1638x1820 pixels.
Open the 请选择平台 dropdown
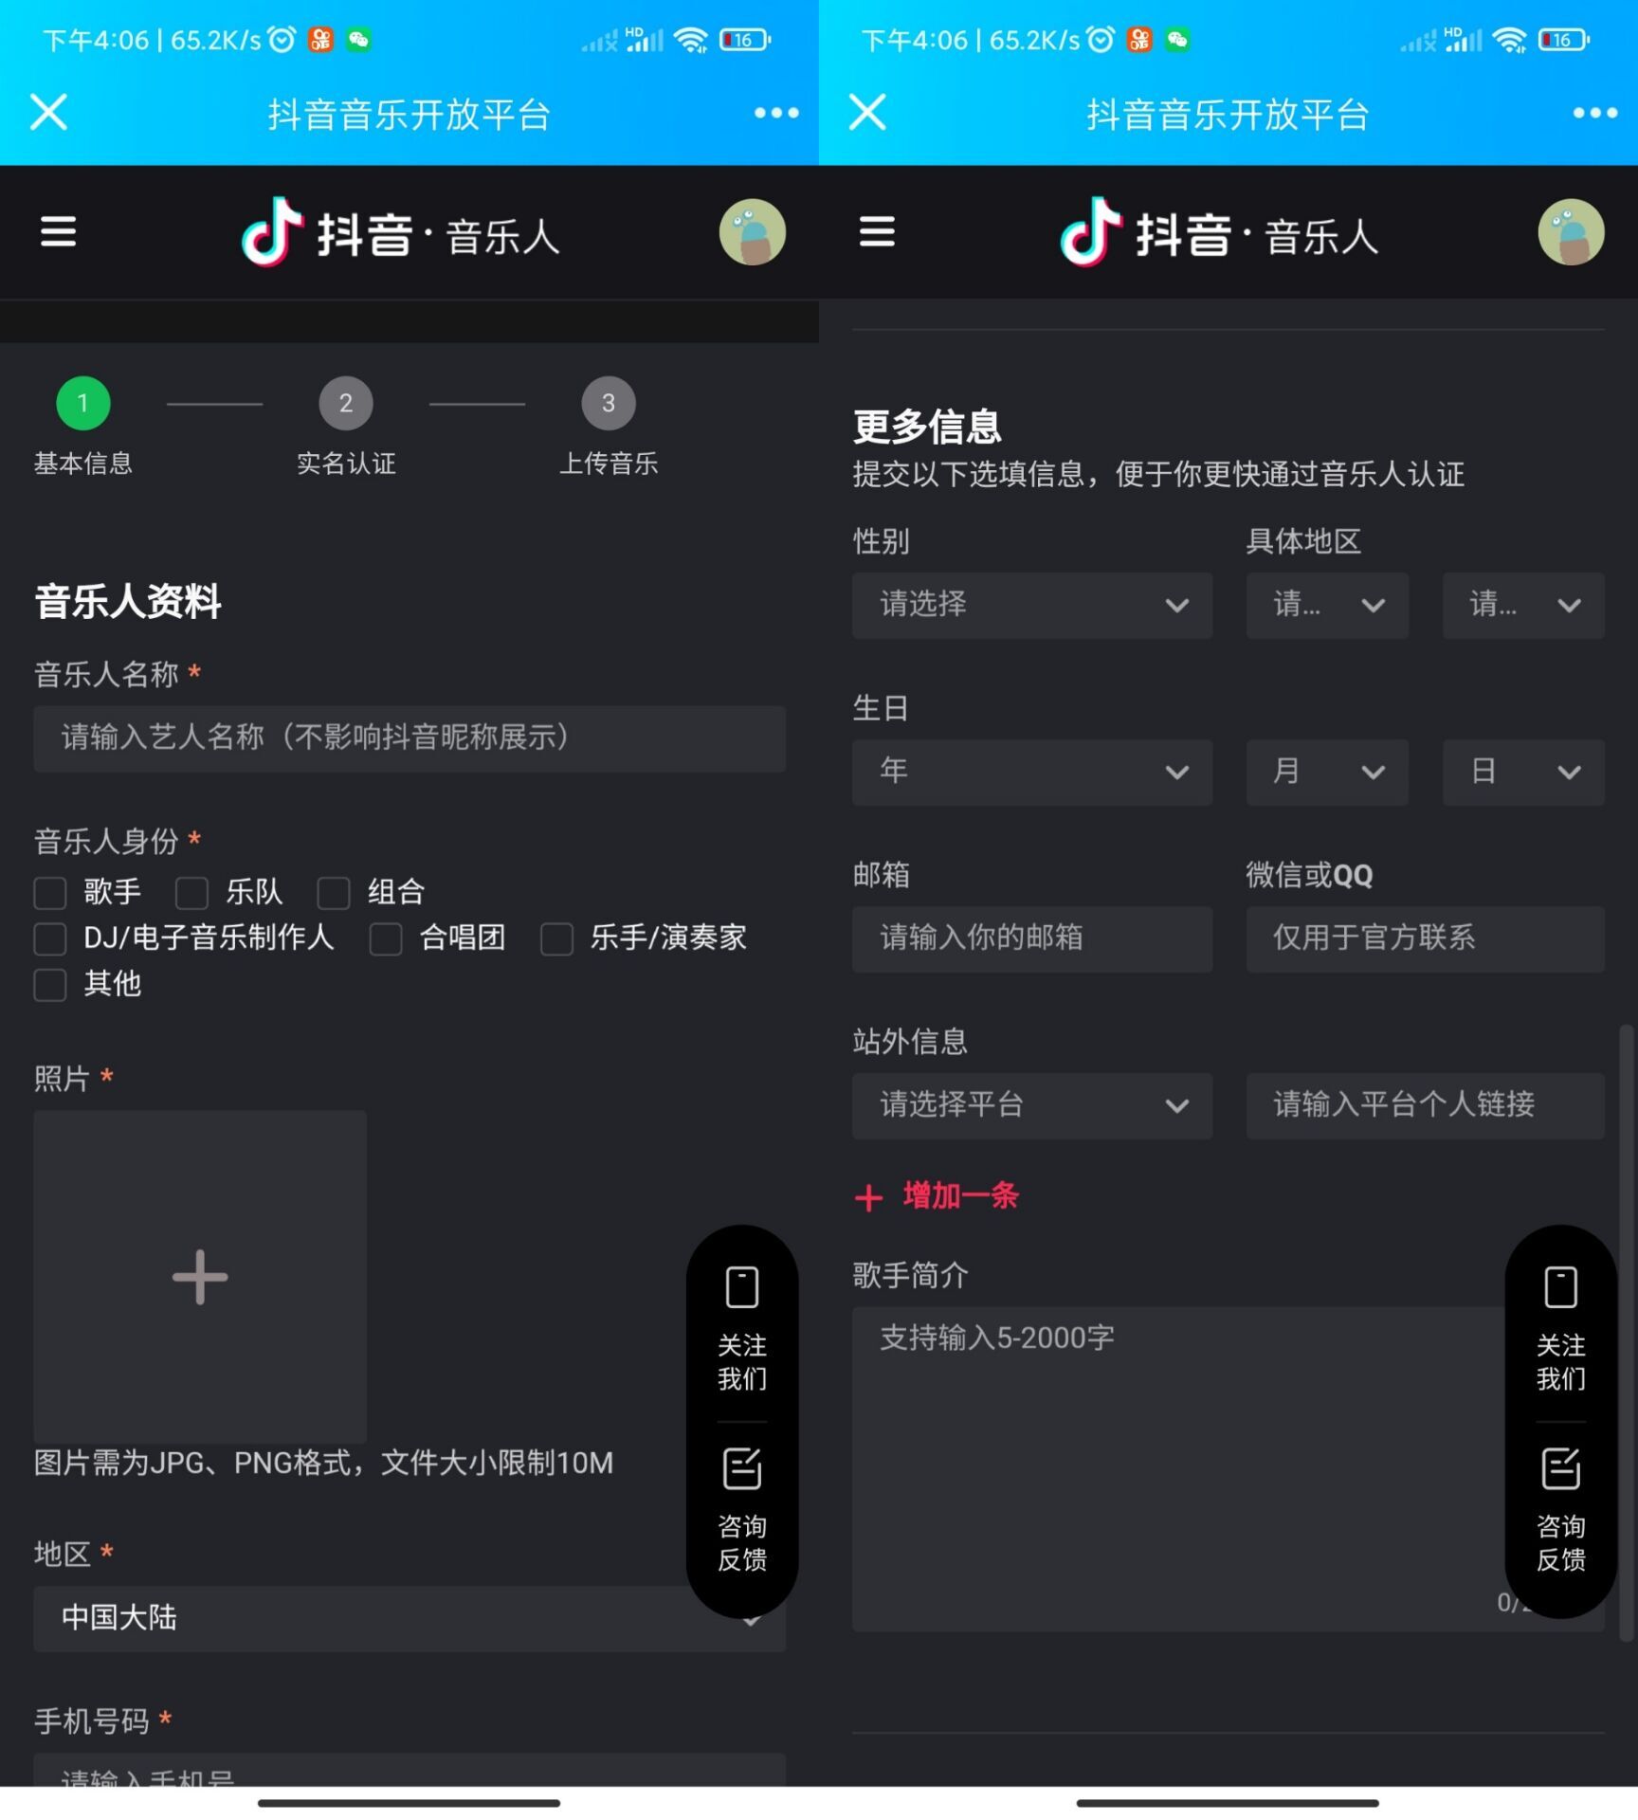(x=1031, y=1105)
